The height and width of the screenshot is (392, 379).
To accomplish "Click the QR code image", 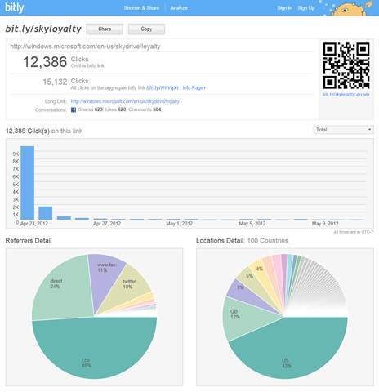I will (x=346, y=65).
